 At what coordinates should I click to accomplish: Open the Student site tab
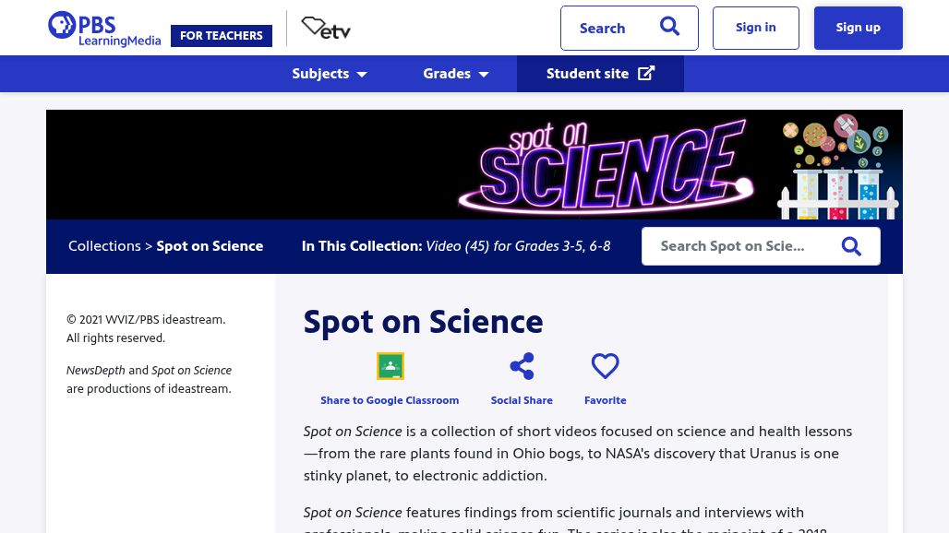[588, 74]
